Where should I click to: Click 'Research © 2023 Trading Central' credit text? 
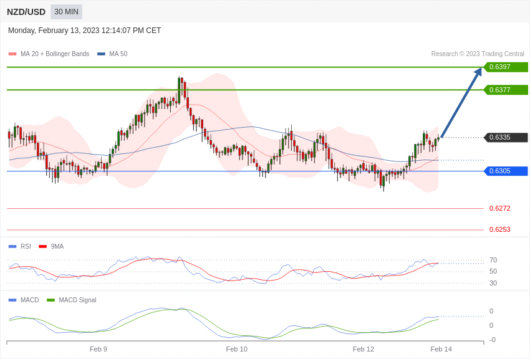(x=478, y=54)
